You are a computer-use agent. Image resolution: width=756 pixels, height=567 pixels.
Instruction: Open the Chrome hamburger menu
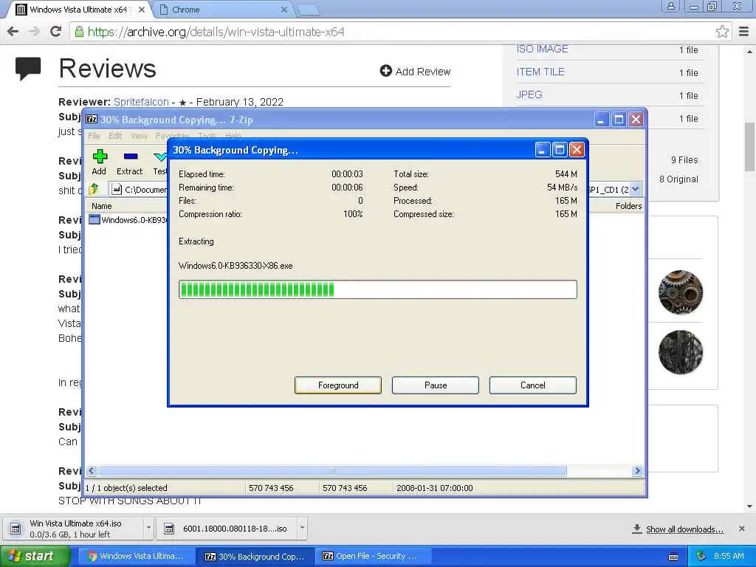[x=743, y=32]
